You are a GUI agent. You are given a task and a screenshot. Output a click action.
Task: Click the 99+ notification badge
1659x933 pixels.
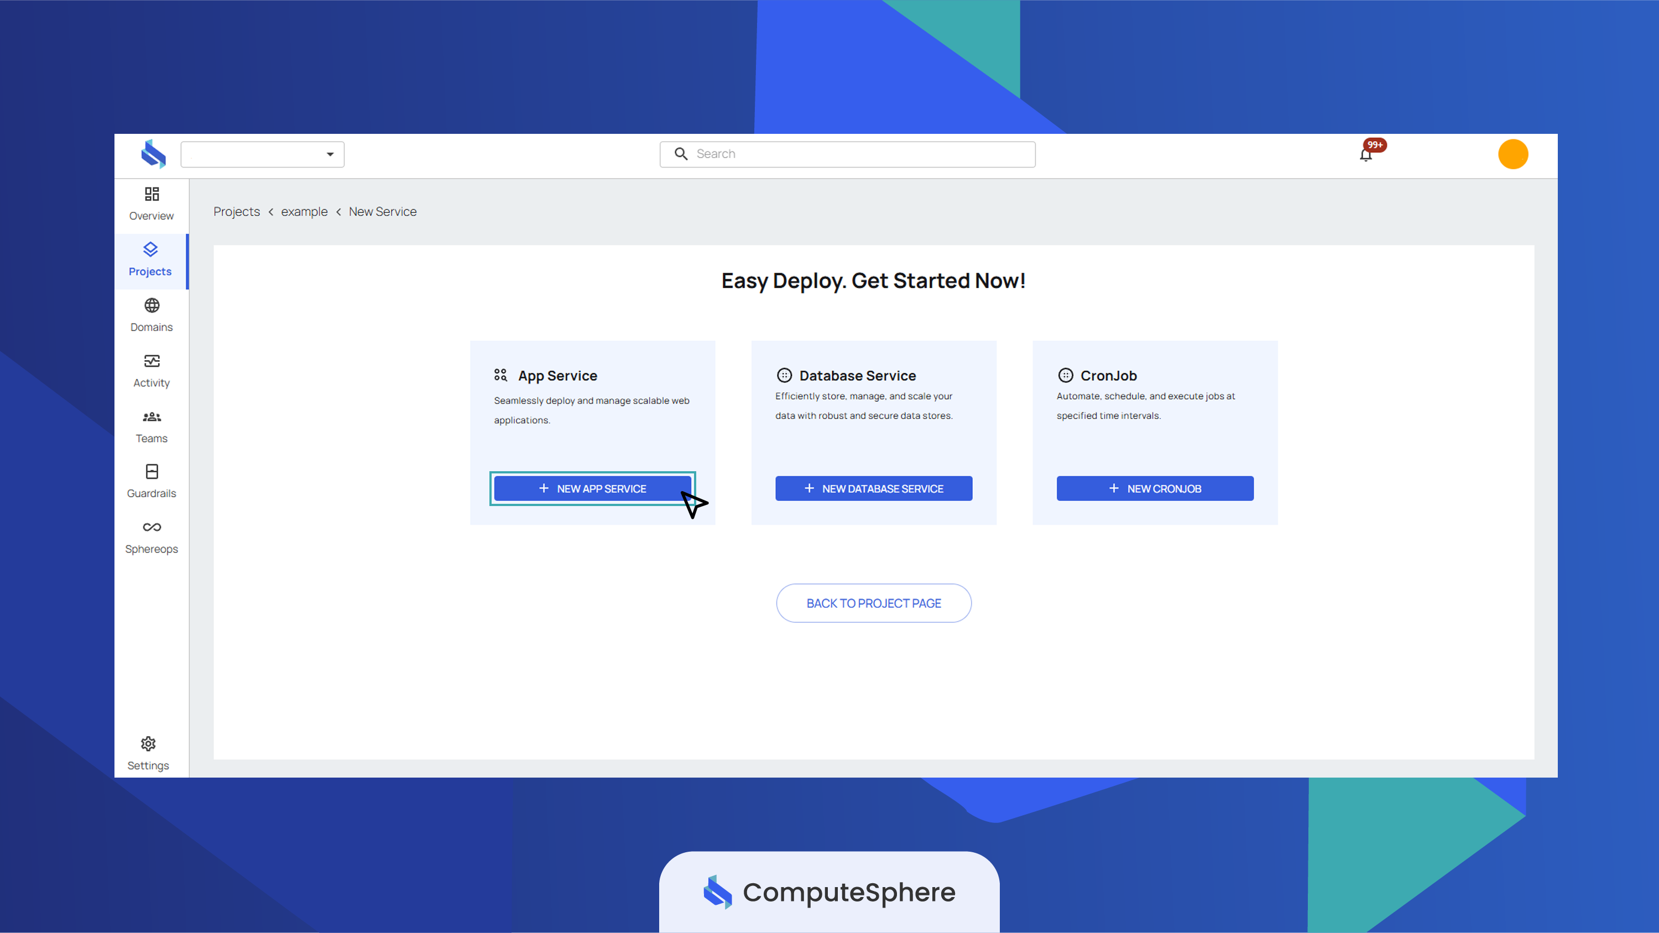[1375, 145]
